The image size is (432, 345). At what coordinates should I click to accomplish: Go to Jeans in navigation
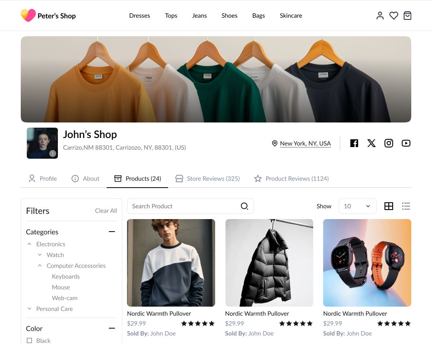(x=200, y=16)
